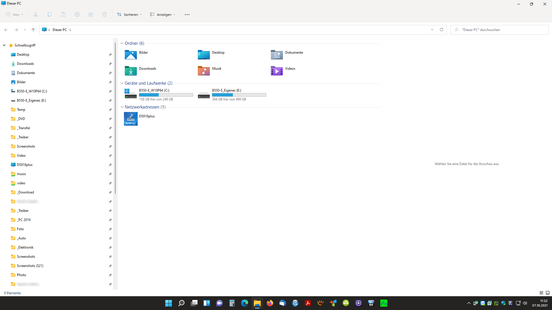Click E: drive capacity bar
The height and width of the screenshot is (310, 552).
(x=239, y=95)
